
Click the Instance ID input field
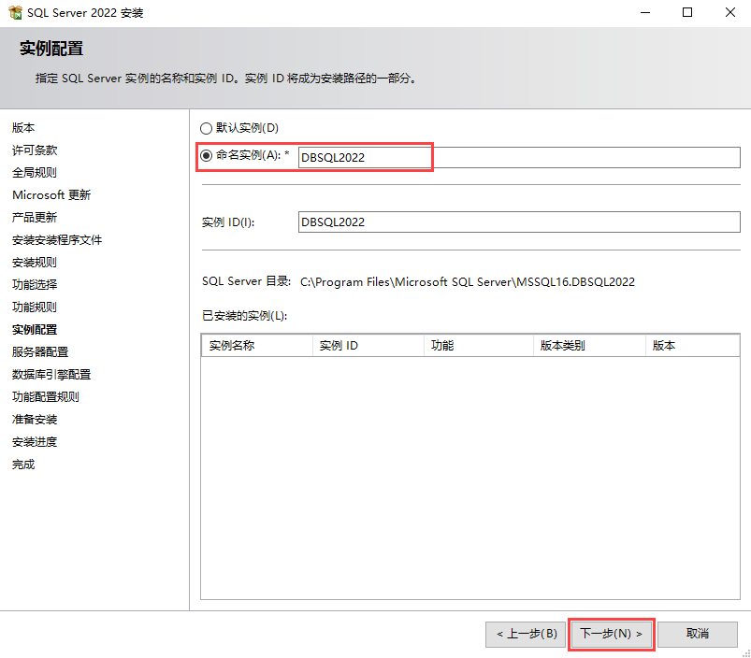(x=518, y=222)
